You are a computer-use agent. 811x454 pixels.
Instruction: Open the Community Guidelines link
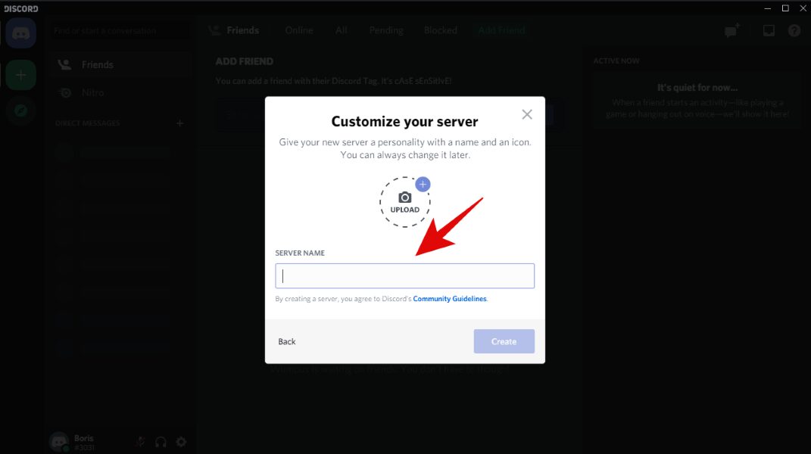450,299
